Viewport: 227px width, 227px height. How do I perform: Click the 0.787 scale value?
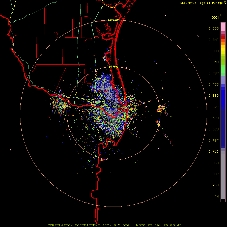pos(214,73)
